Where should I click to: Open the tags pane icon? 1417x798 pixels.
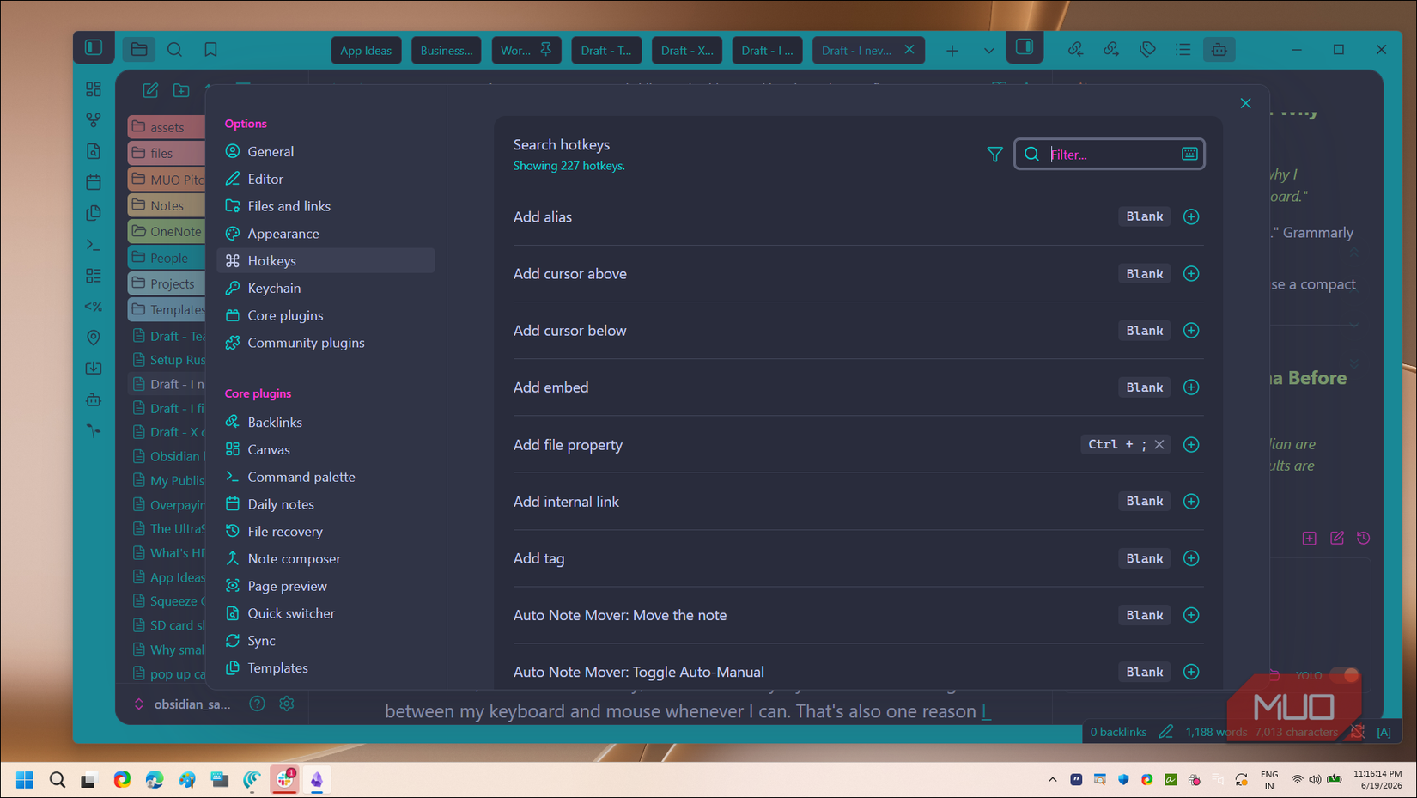[x=1147, y=50]
